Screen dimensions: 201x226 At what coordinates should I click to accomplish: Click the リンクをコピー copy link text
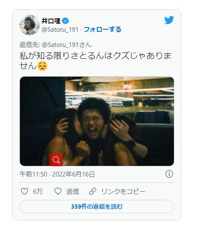click(123, 192)
